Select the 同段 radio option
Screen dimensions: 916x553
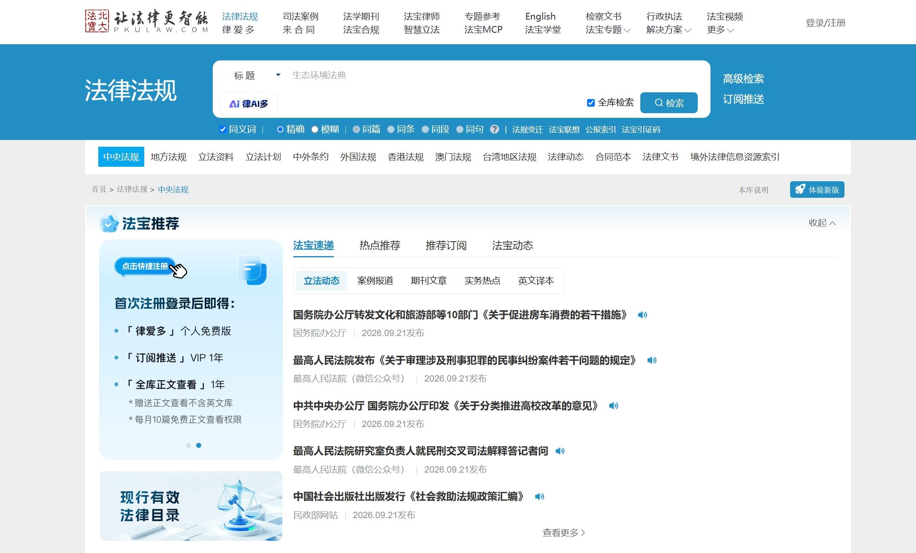coord(425,129)
